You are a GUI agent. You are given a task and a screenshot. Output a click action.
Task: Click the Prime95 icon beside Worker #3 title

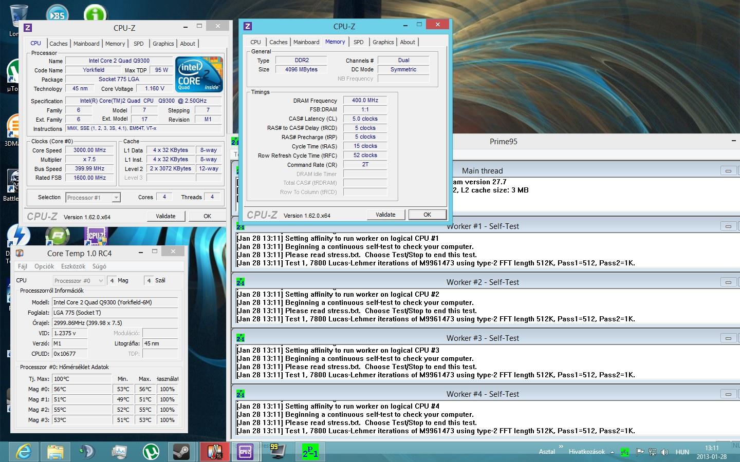(240, 338)
